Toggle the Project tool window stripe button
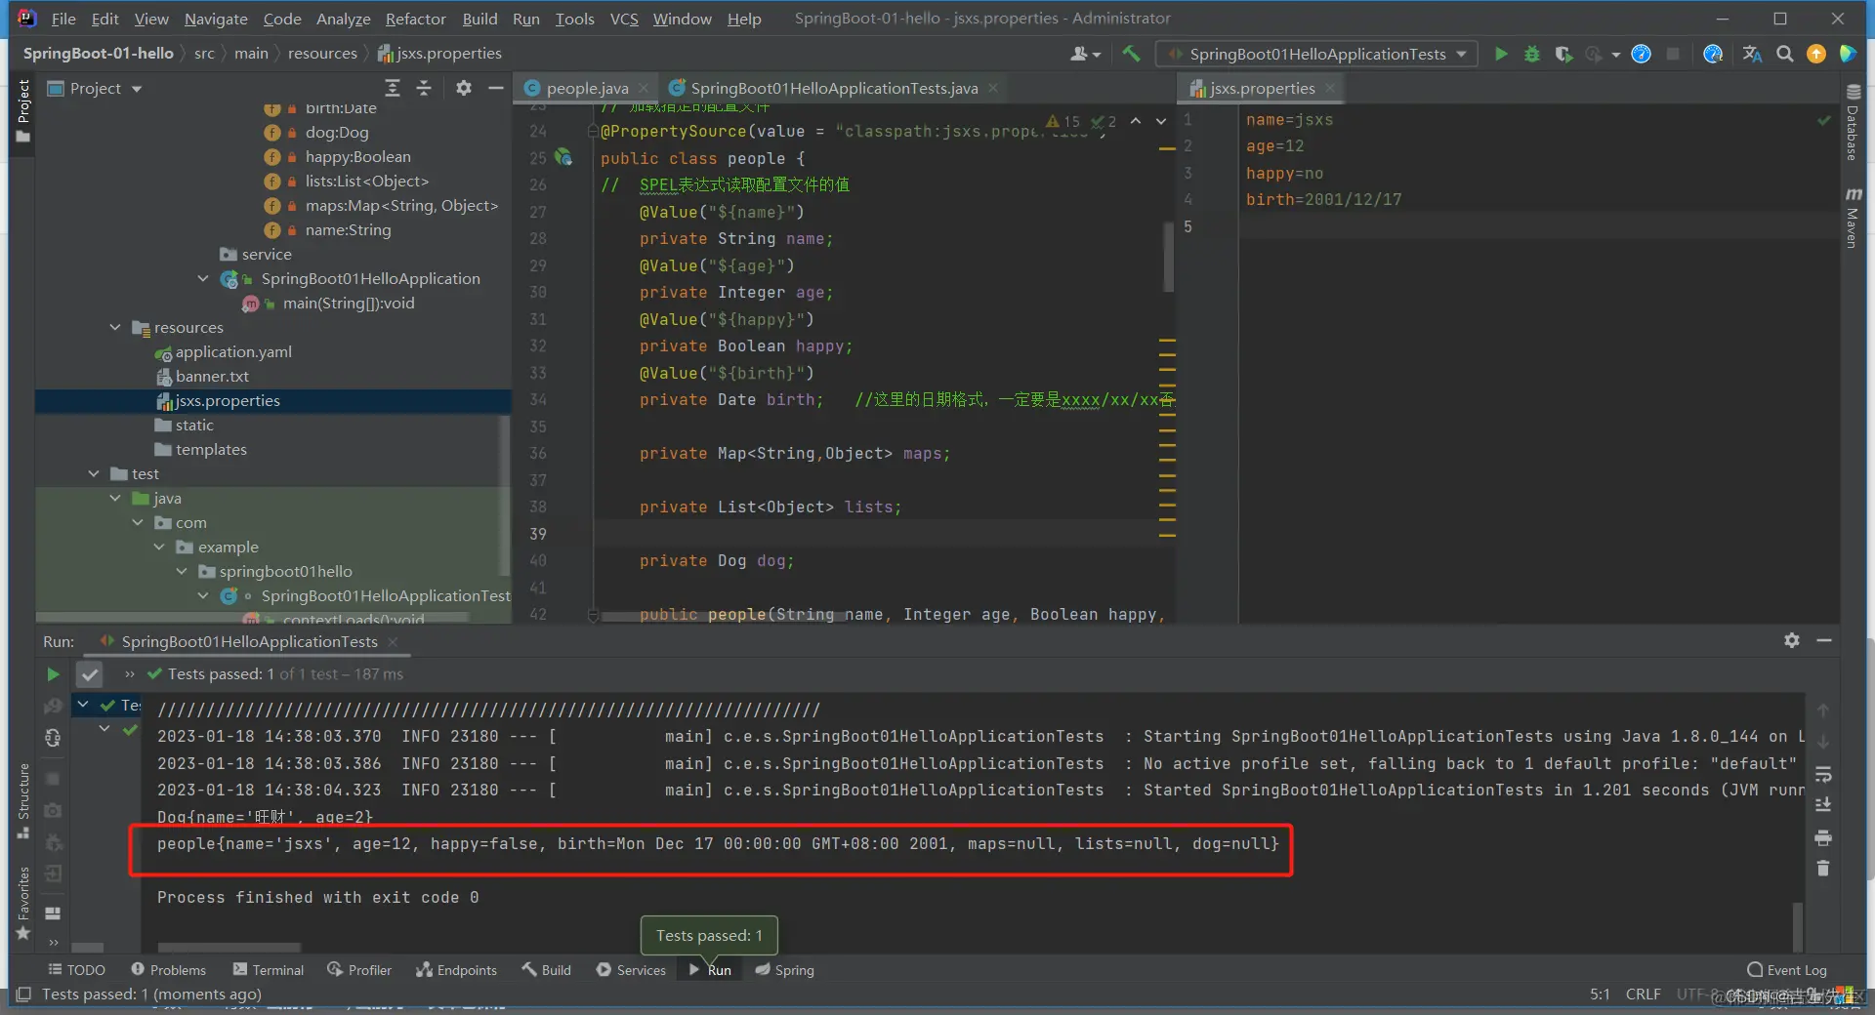The image size is (1875, 1015). click(23, 111)
